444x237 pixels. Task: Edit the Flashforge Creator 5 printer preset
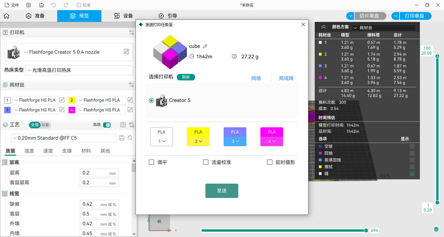[126, 52]
